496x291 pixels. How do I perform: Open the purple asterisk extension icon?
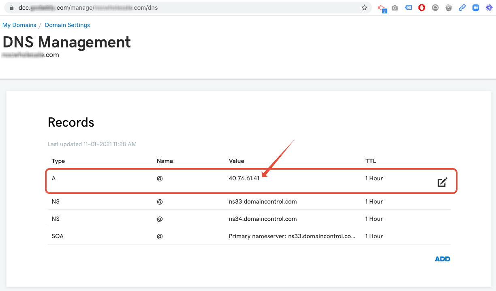(489, 8)
